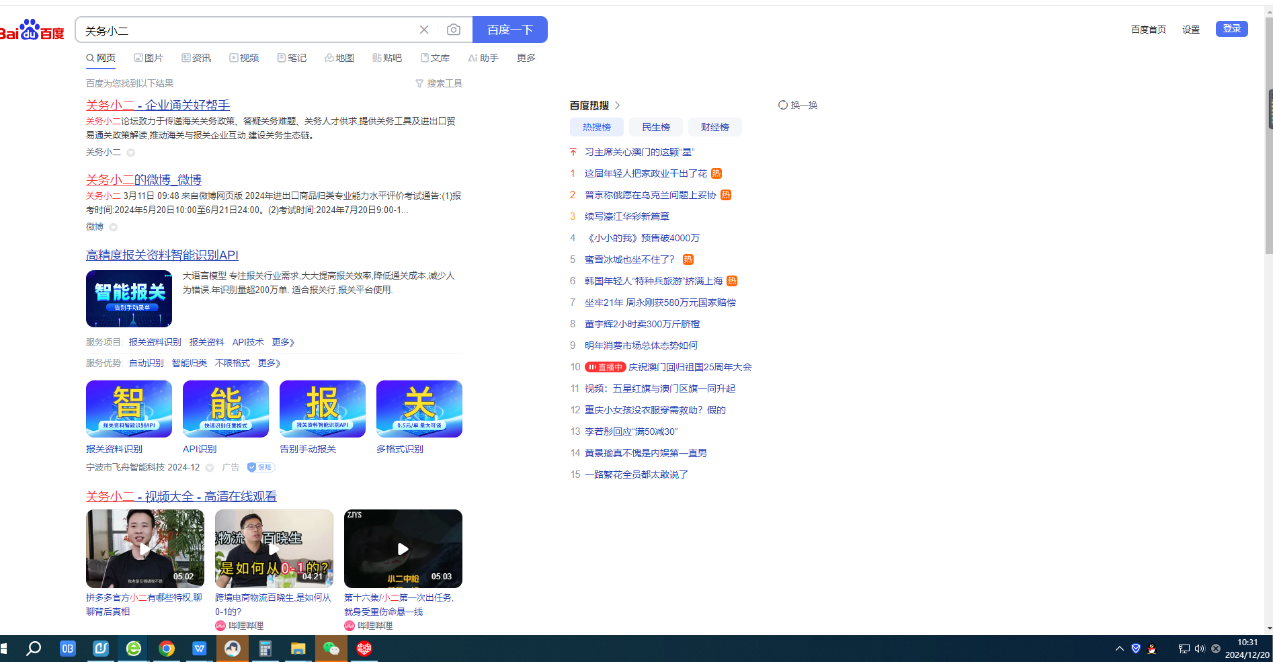Screen dimensions: 1273x662
Task: Open the blue OB app in taskbar
Action: click(x=68, y=649)
